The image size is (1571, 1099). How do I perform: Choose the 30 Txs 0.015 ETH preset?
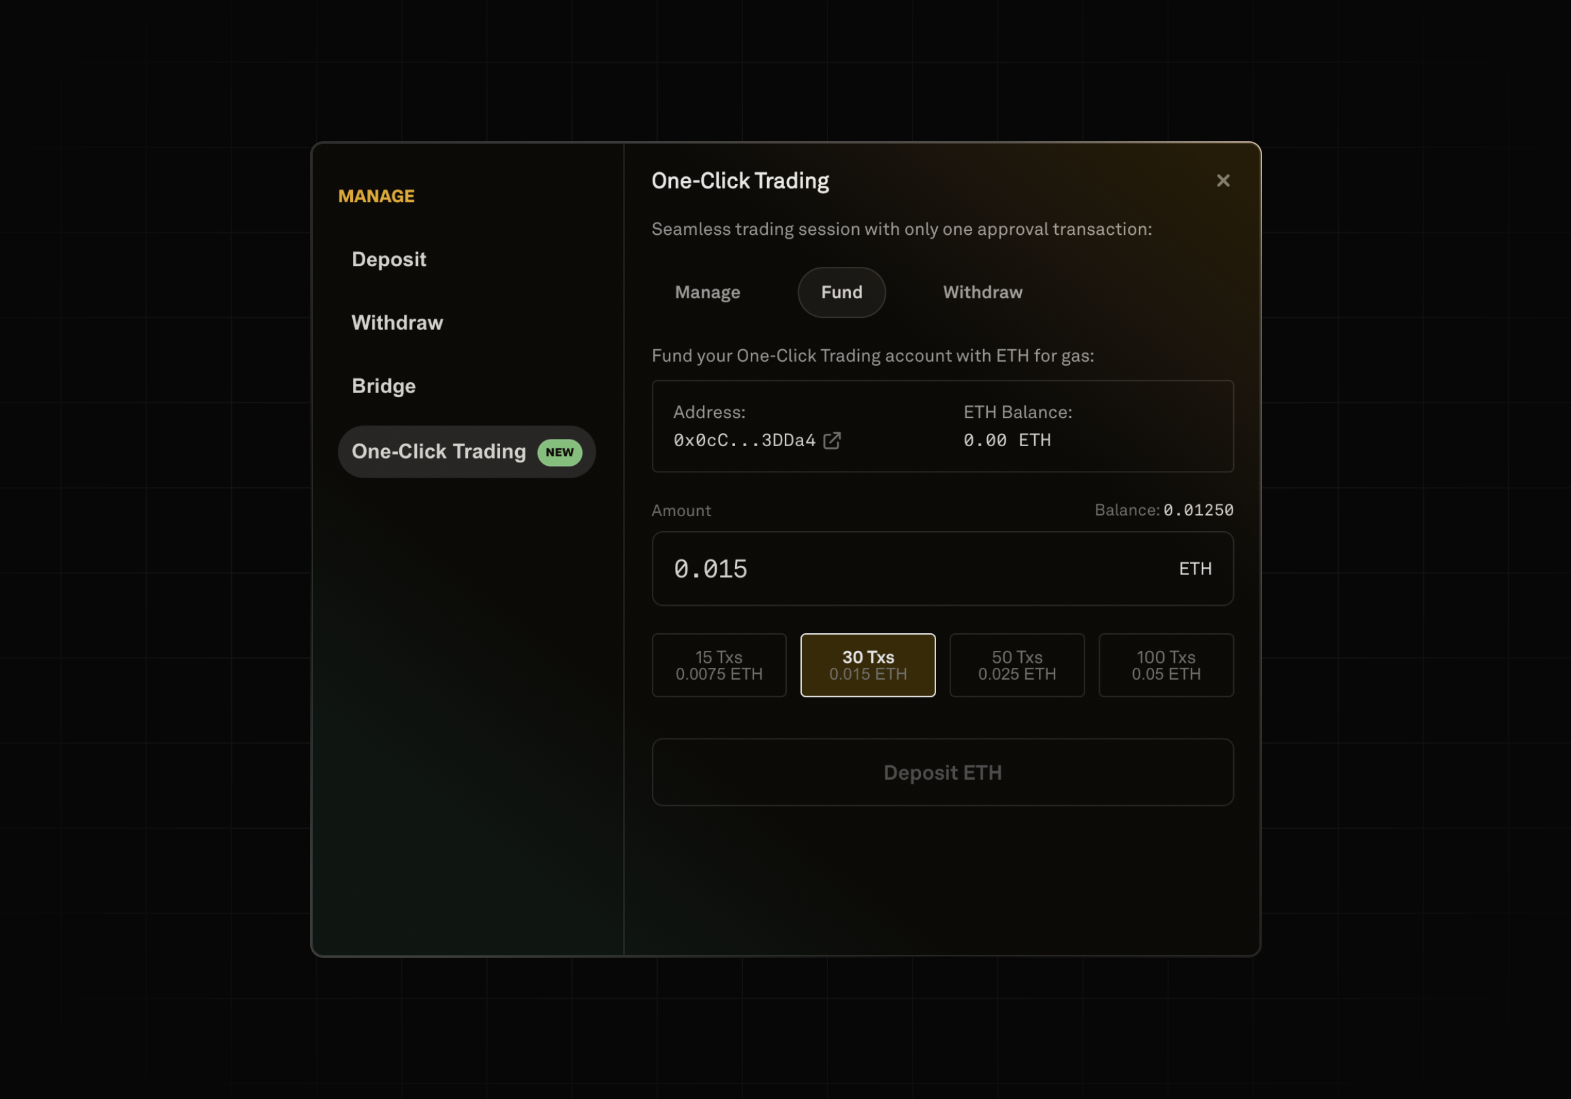(867, 665)
